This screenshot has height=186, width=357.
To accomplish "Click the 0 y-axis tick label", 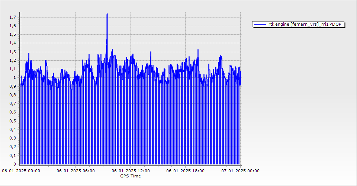I will tap(15, 164).
